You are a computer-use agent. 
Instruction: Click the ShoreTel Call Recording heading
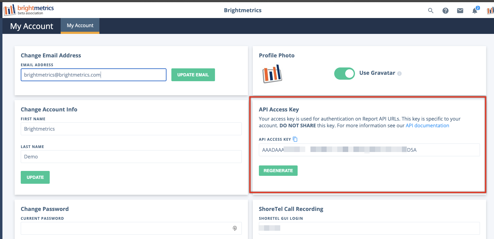tap(291, 209)
